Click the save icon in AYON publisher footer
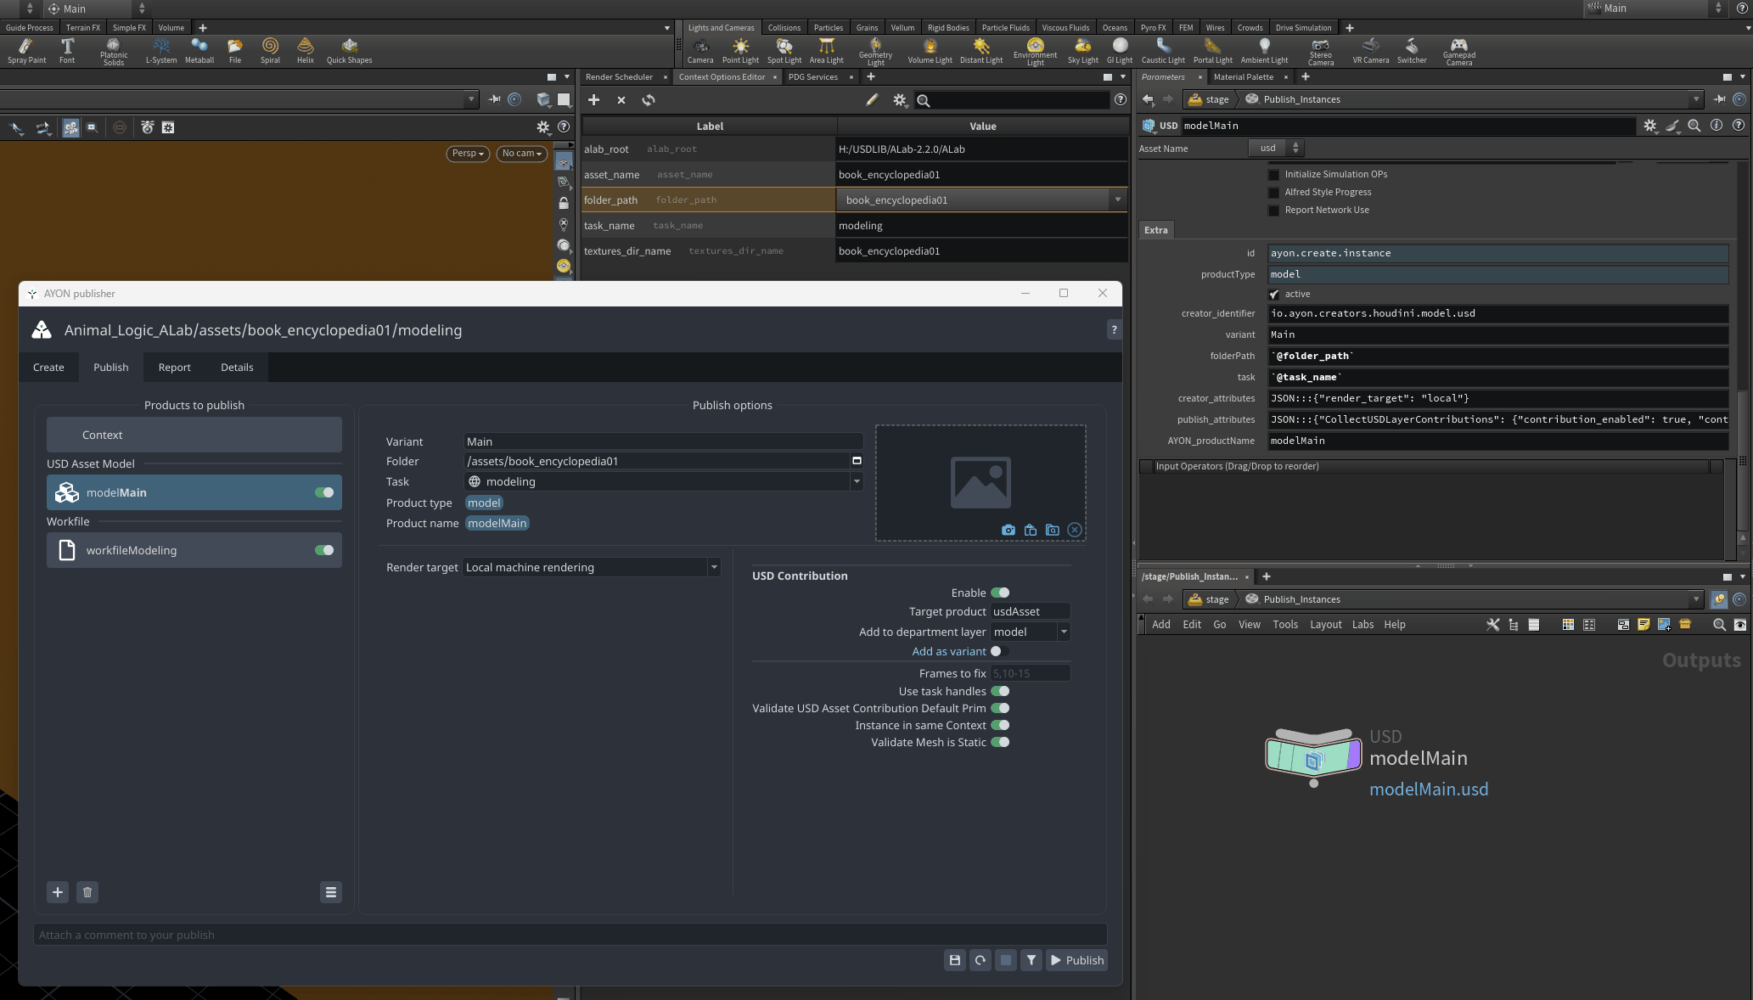Viewport: 1753px width, 1000px height. pyautogui.click(x=955, y=960)
